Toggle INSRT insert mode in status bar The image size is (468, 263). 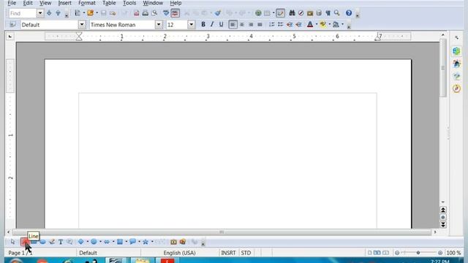click(x=228, y=253)
